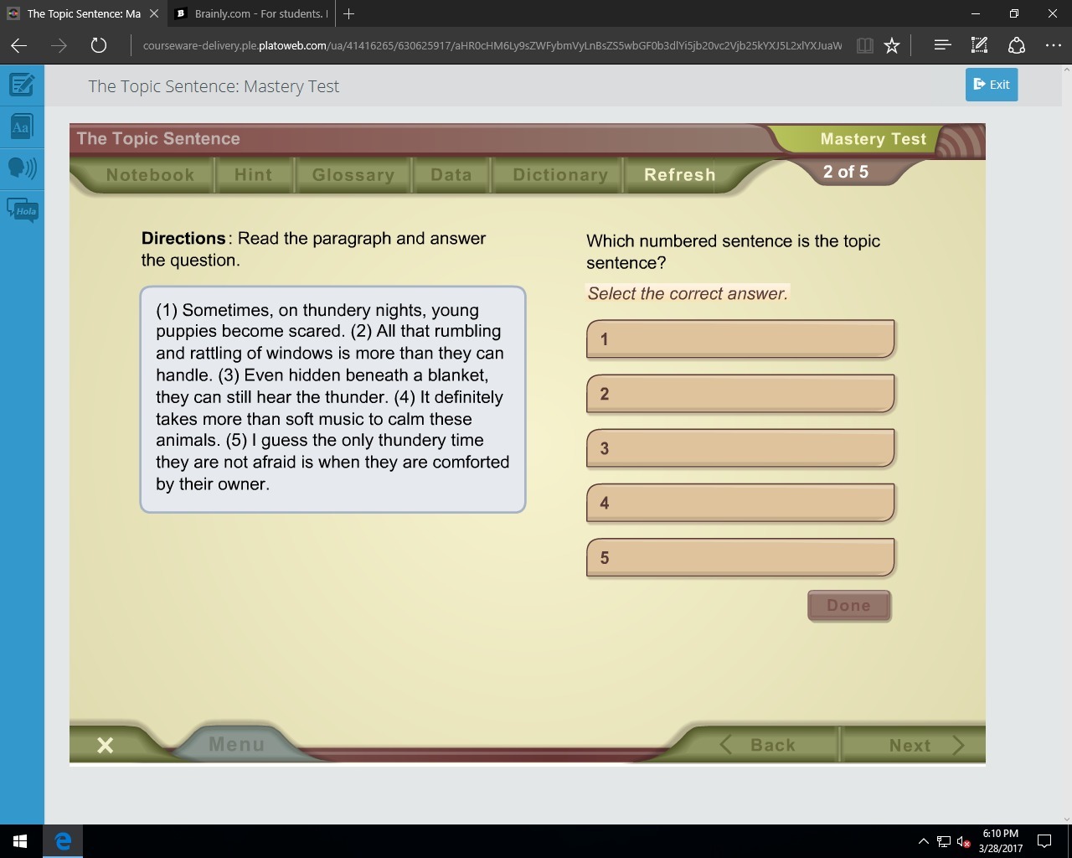Click the muted volume tray icon
Screen dimensions: 1072x858
[964, 841]
